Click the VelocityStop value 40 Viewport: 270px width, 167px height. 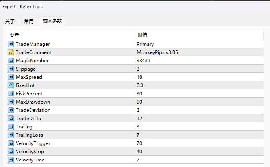pyautogui.click(x=139, y=152)
